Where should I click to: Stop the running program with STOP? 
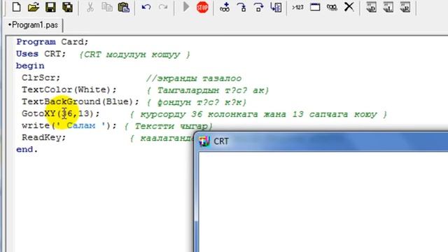202,7
